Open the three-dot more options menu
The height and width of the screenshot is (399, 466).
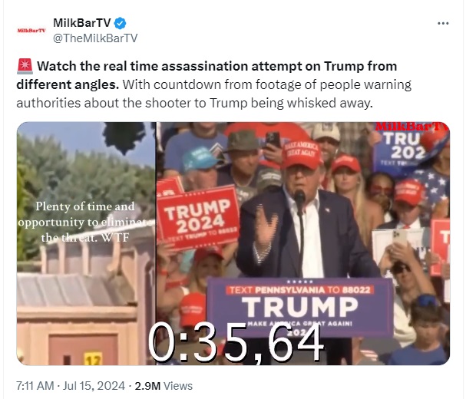click(443, 23)
